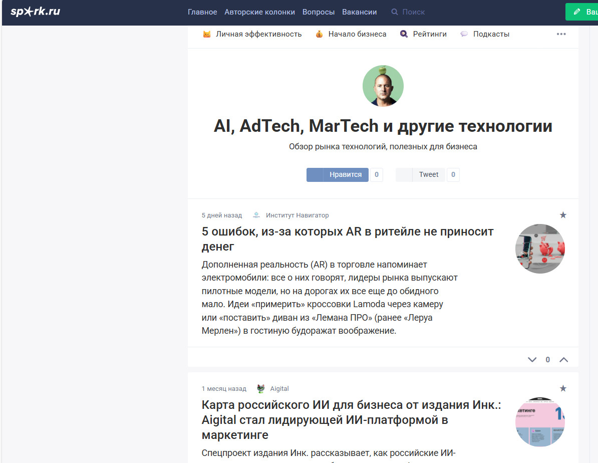Click the blog subtitle Обзор рынка технологий
The width and height of the screenshot is (598, 463).
pyautogui.click(x=383, y=147)
